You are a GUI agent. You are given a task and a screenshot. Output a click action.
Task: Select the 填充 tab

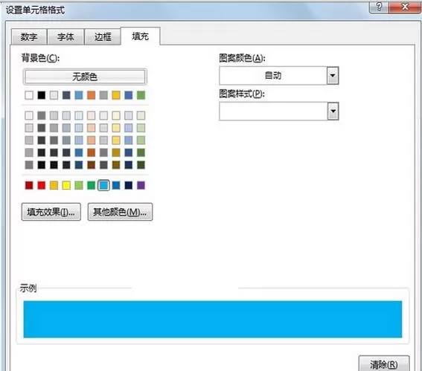tap(140, 36)
